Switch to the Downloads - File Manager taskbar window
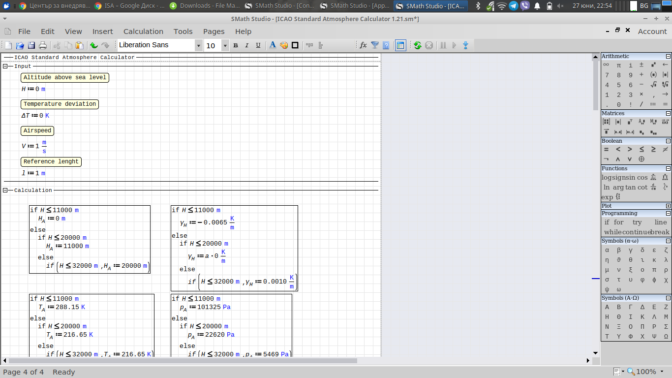672x378 pixels. point(205,6)
